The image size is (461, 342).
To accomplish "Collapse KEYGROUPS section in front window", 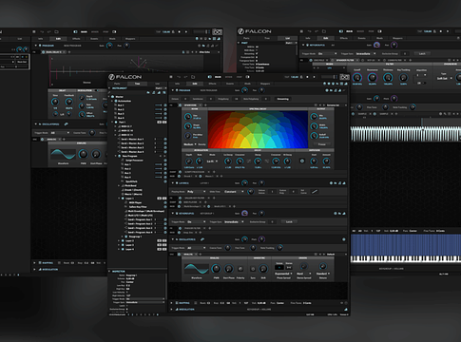I will pyautogui.click(x=173, y=214).
